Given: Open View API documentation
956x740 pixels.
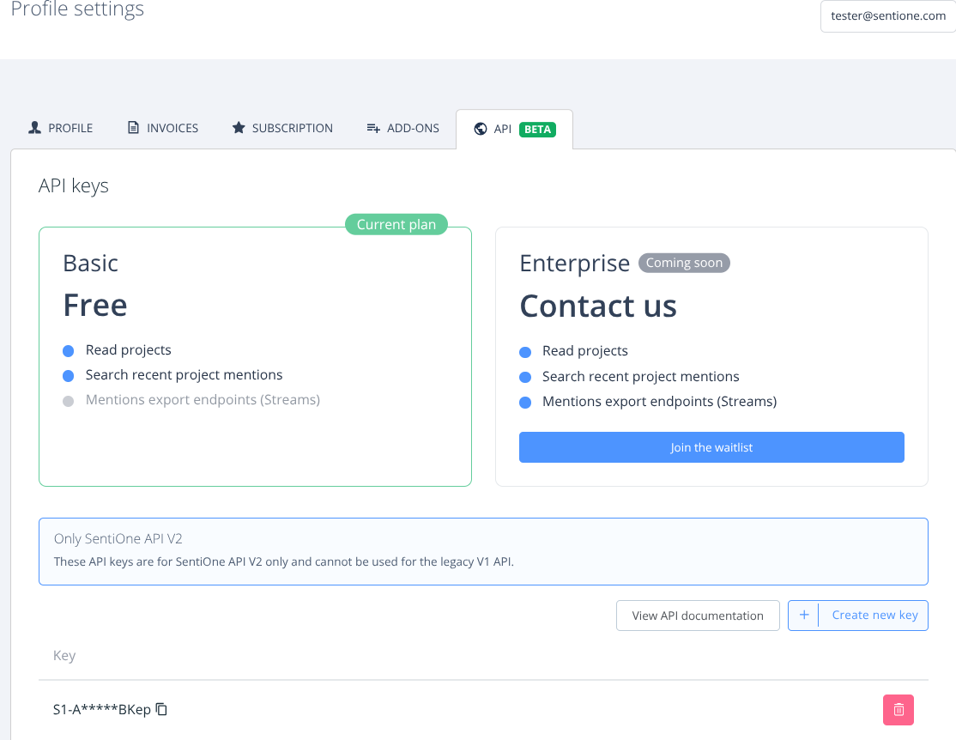Looking at the screenshot, I should 698,616.
